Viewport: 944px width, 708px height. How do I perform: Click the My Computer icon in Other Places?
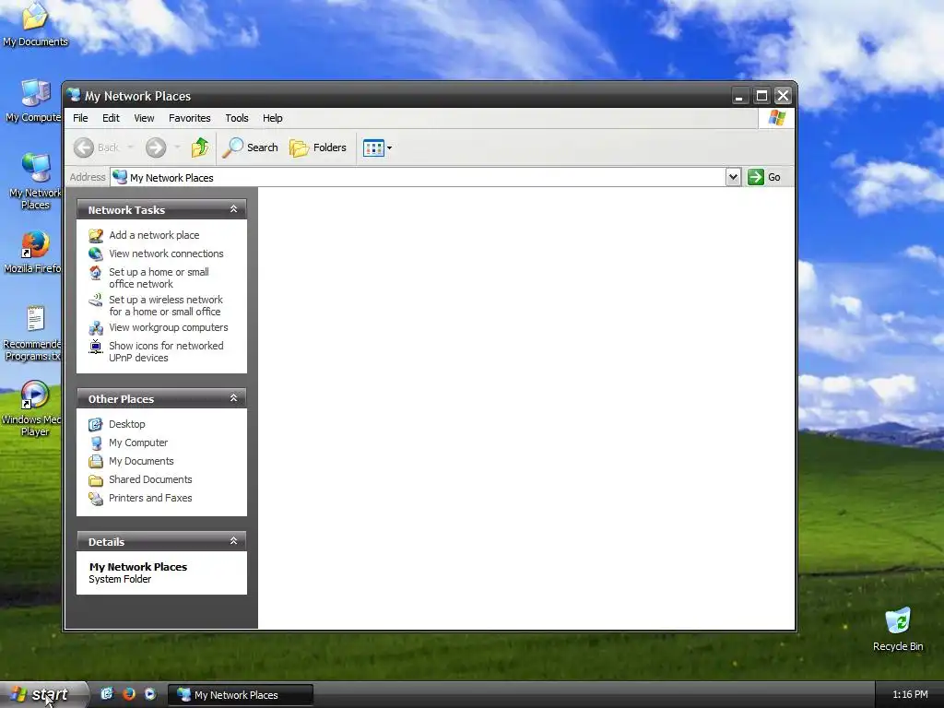click(x=96, y=443)
